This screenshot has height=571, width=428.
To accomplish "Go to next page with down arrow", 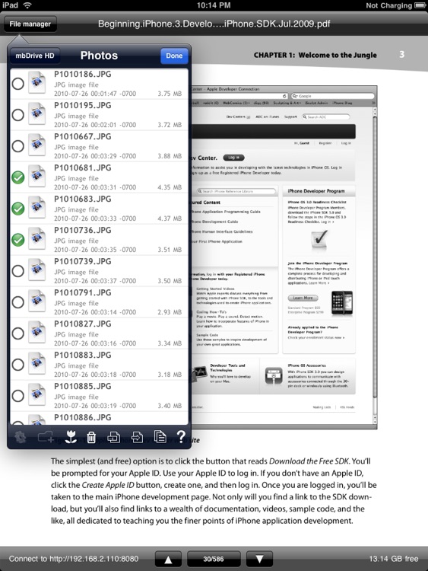I will point(259,559).
